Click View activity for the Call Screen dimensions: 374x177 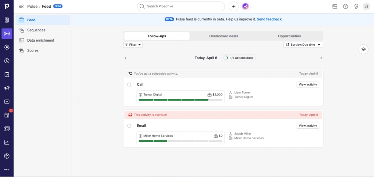point(308,84)
